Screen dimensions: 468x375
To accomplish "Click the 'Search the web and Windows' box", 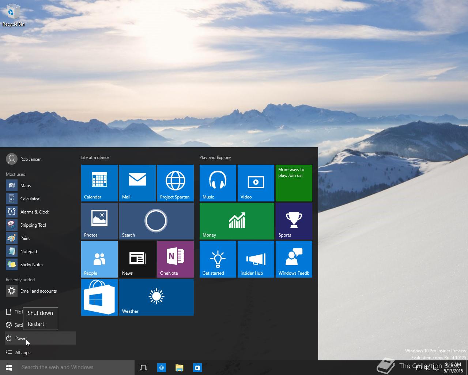I will 76,368.
